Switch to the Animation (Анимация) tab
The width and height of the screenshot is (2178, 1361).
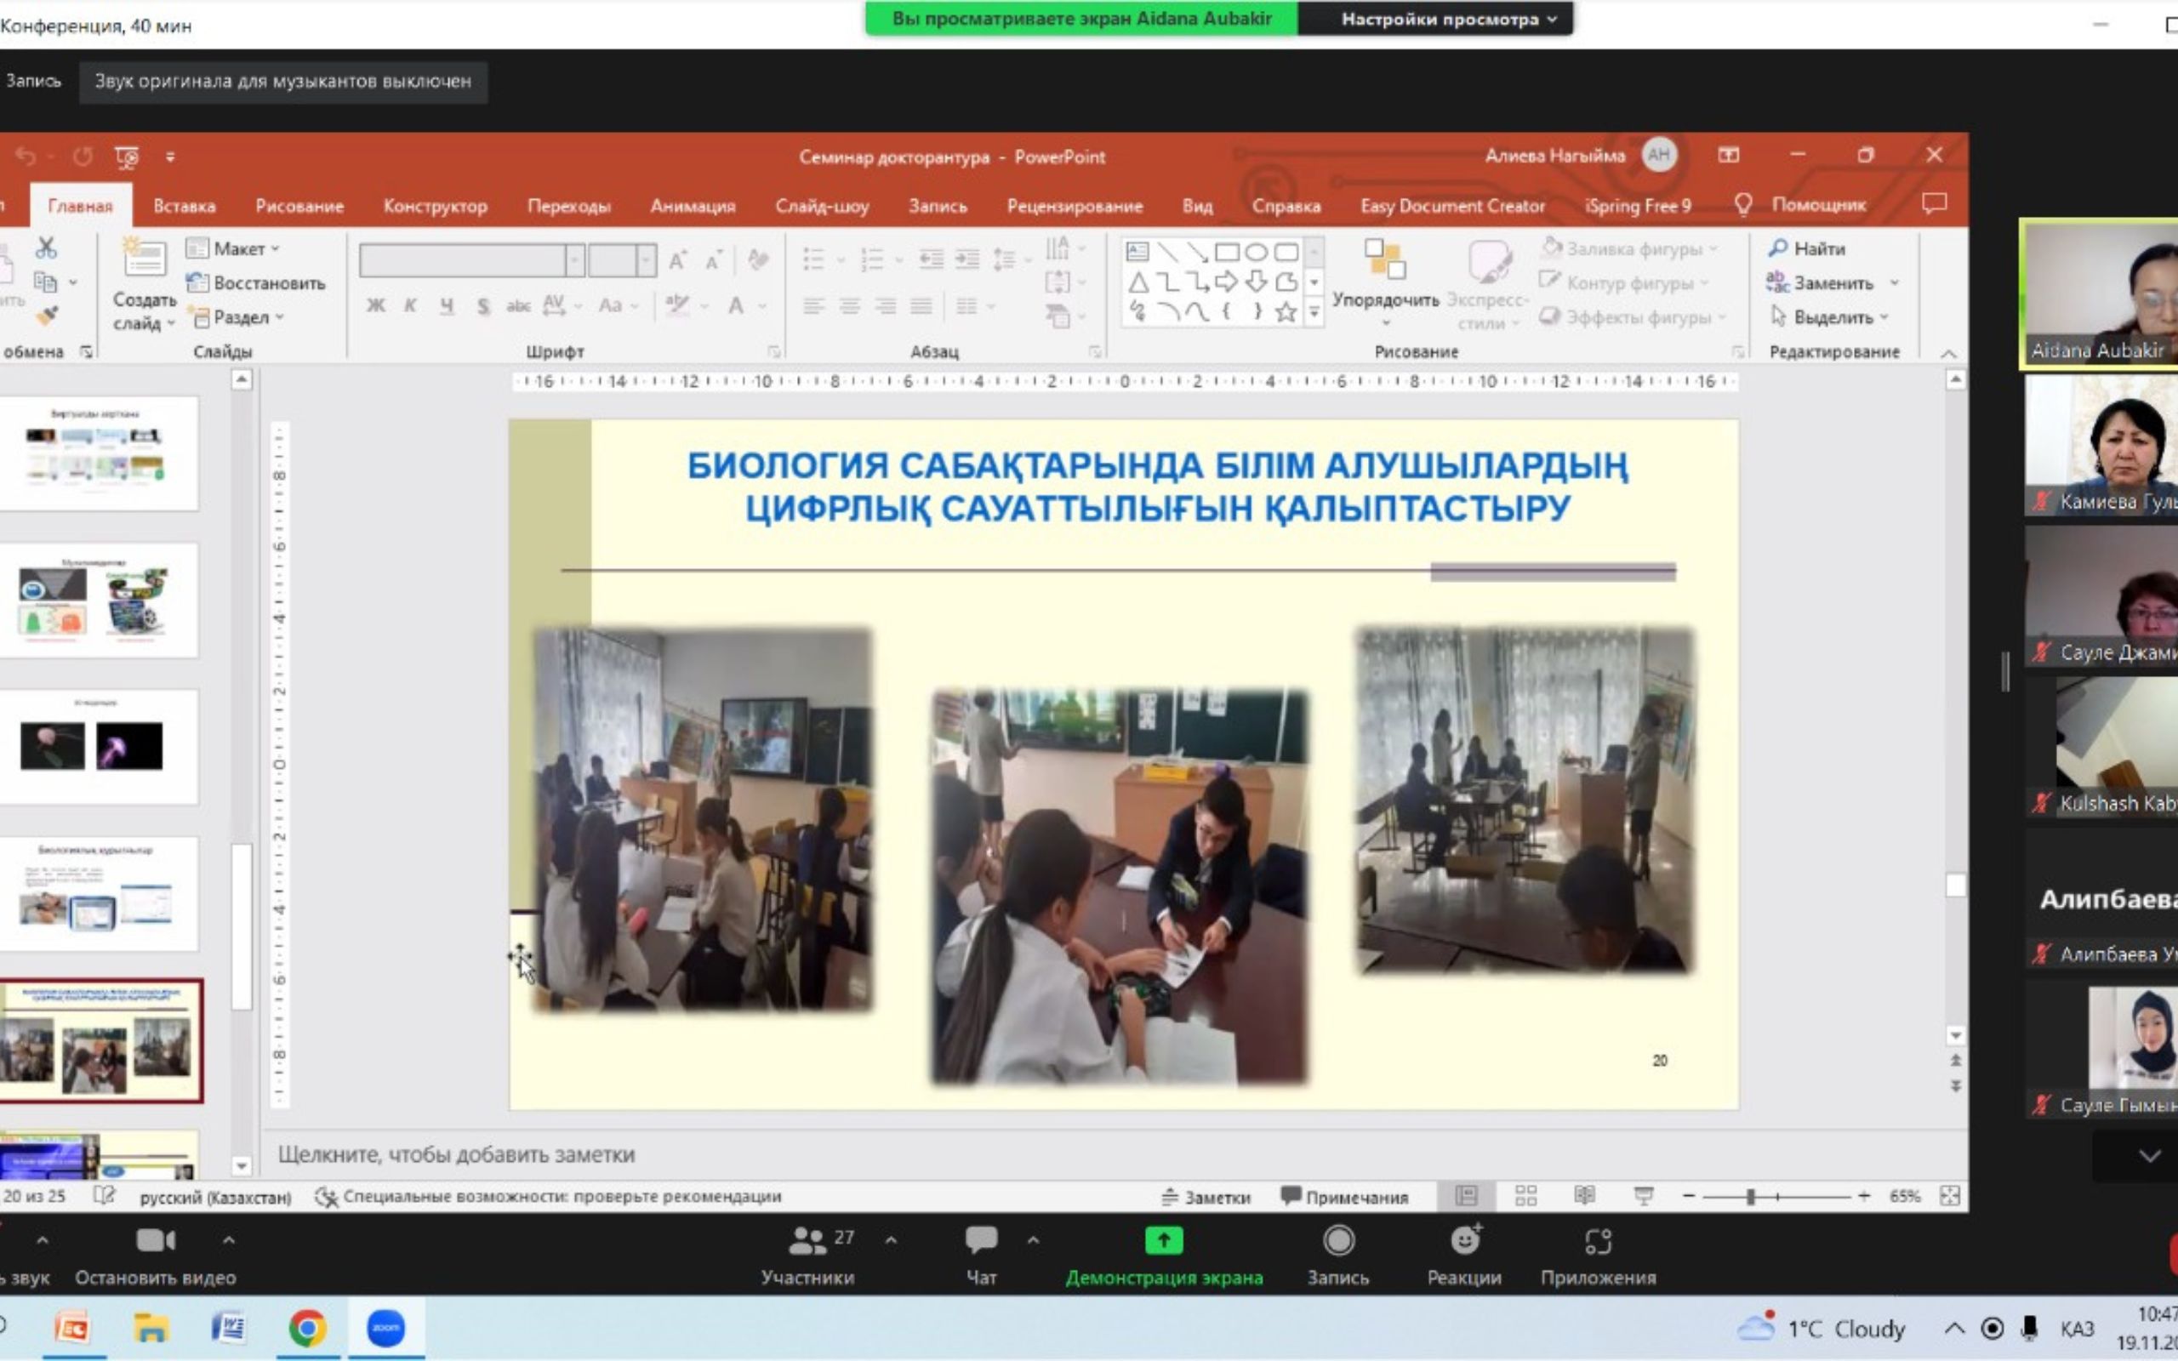click(x=692, y=206)
